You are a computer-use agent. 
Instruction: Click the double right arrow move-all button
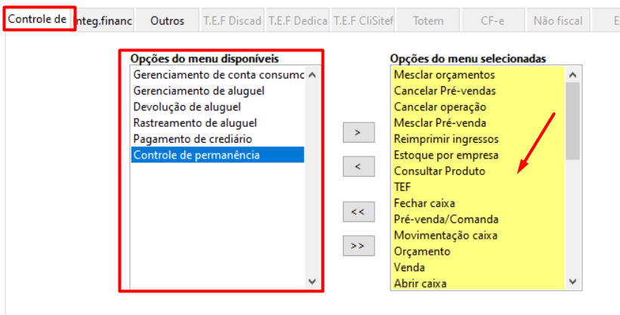pos(358,246)
